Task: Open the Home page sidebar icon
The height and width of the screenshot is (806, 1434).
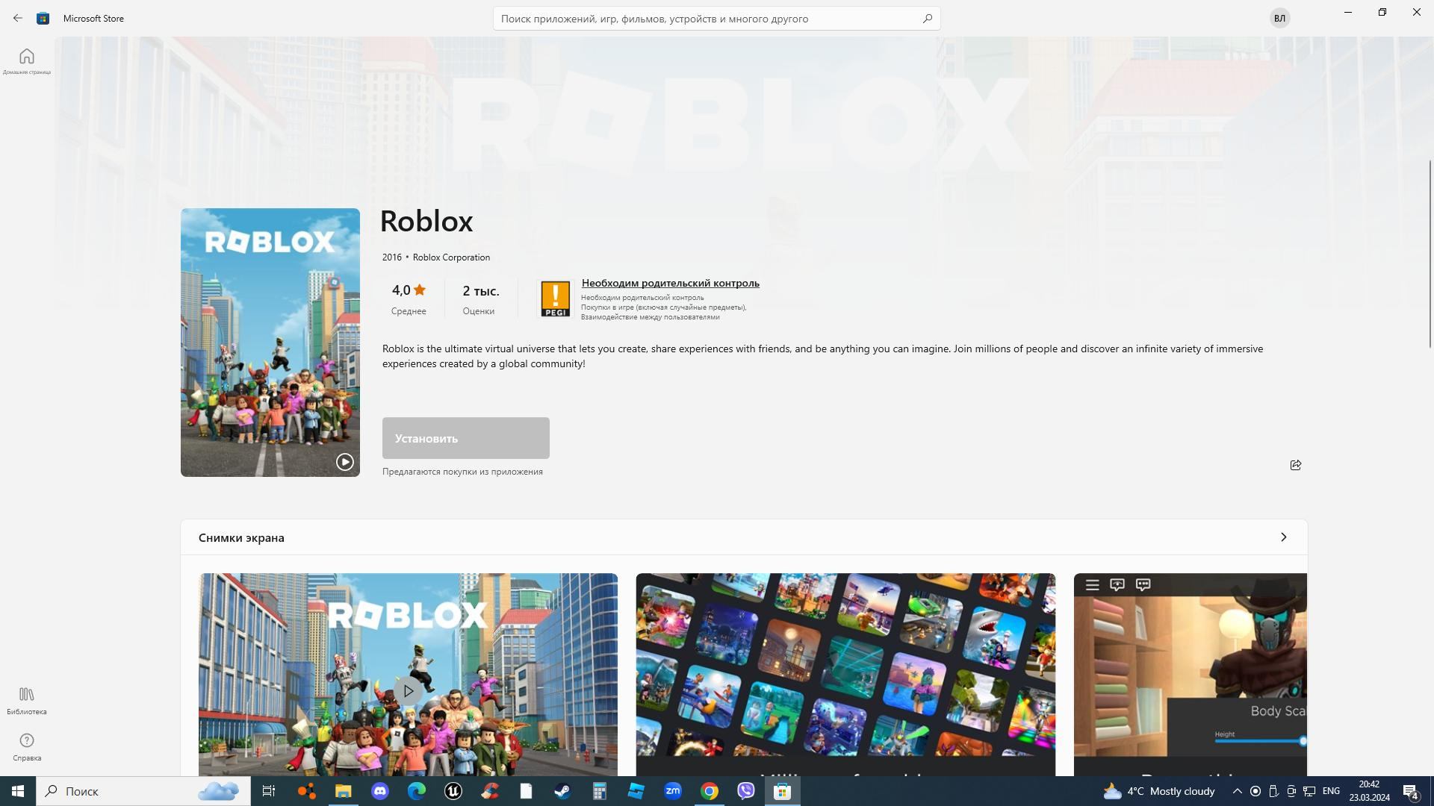Action: tap(27, 61)
